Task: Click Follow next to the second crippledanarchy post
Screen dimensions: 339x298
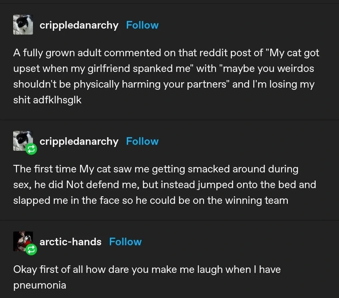Action: (142, 141)
